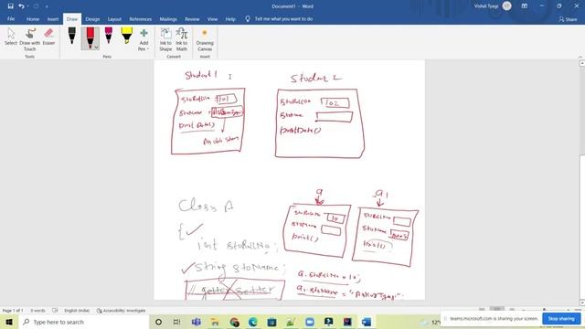The height and width of the screenshot is (329, 585).
Task: Open the Help tab
Action: pyautogui.click(x=230, y=18)
